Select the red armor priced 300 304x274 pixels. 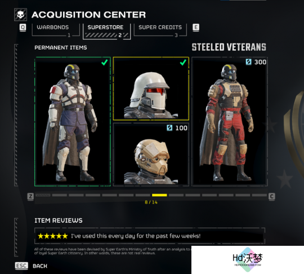pos(230,122)
